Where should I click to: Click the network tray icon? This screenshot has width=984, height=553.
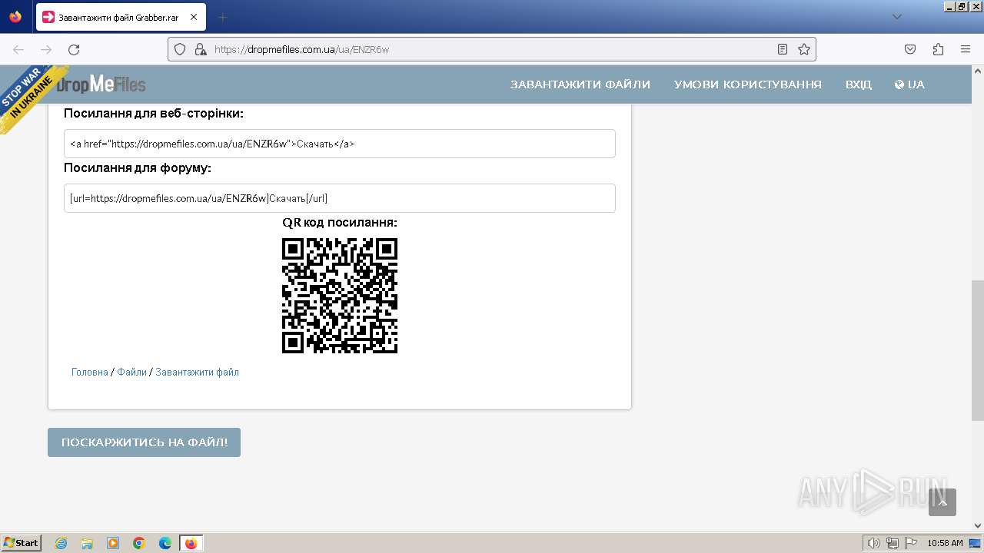point(893,543)
